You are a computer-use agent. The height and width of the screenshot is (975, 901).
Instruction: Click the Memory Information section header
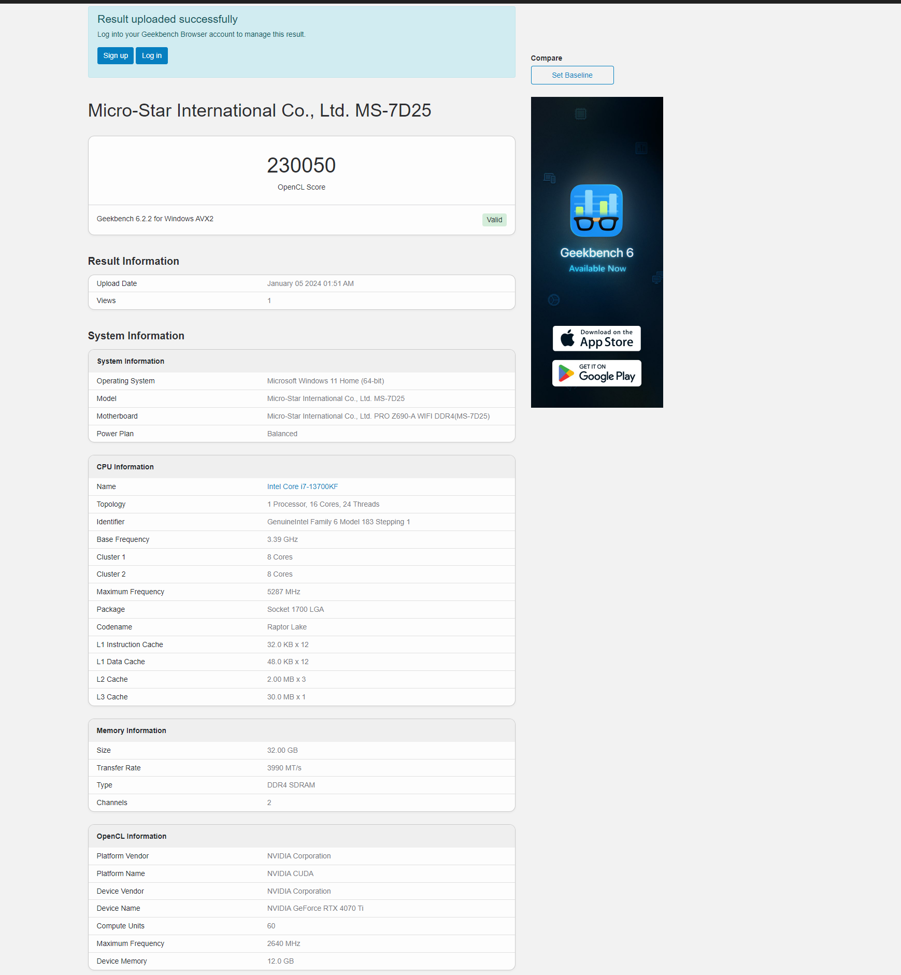302,730
